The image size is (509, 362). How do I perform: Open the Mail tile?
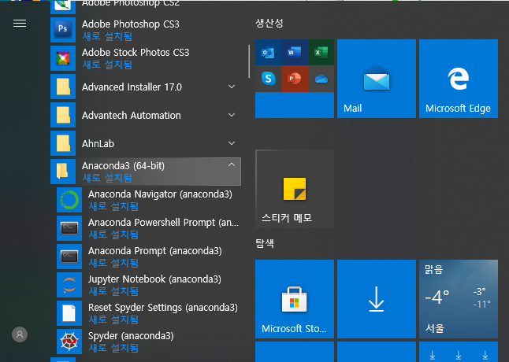tap(377, 79)
